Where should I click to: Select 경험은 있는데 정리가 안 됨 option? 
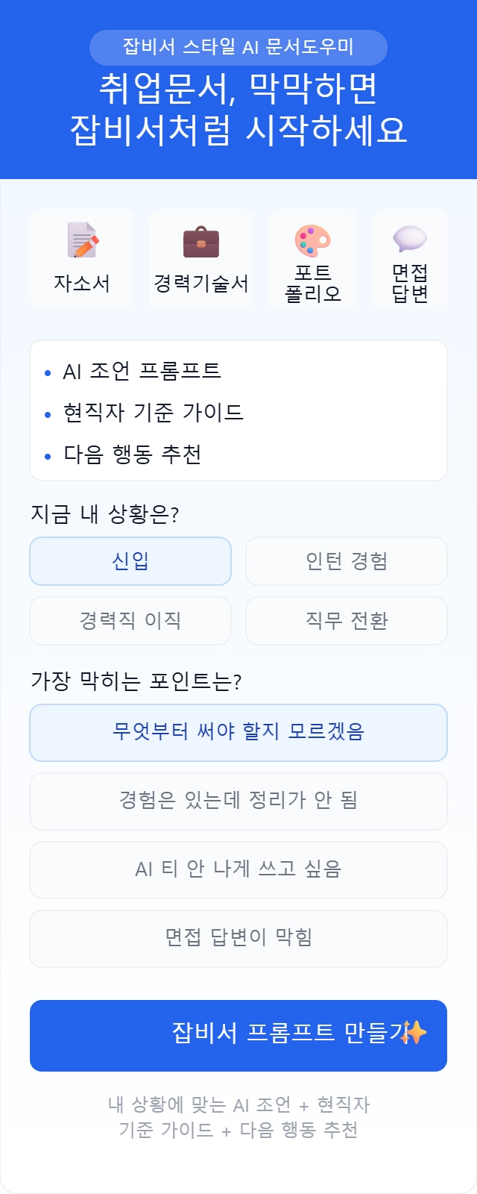238,801
